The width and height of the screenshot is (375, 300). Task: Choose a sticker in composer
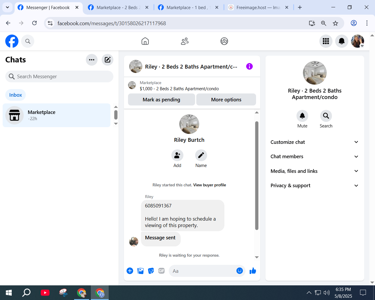(x=151, y=271)
